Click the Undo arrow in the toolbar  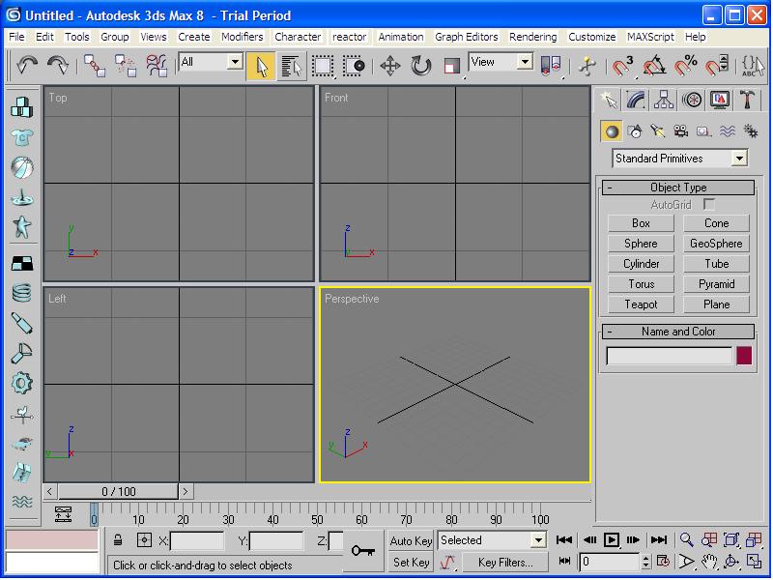[x=27, y=65]
